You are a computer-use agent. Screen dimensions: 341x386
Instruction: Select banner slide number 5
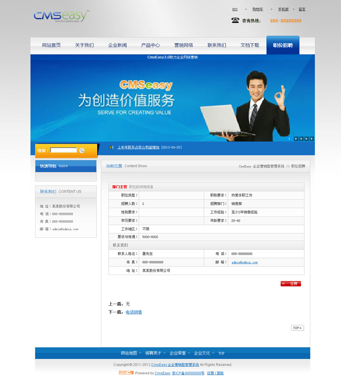311,139
